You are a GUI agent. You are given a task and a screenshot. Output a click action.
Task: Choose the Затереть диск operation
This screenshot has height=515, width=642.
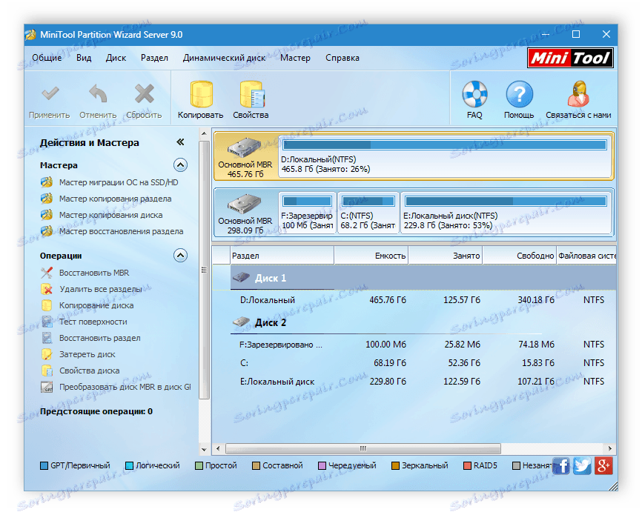87,354
